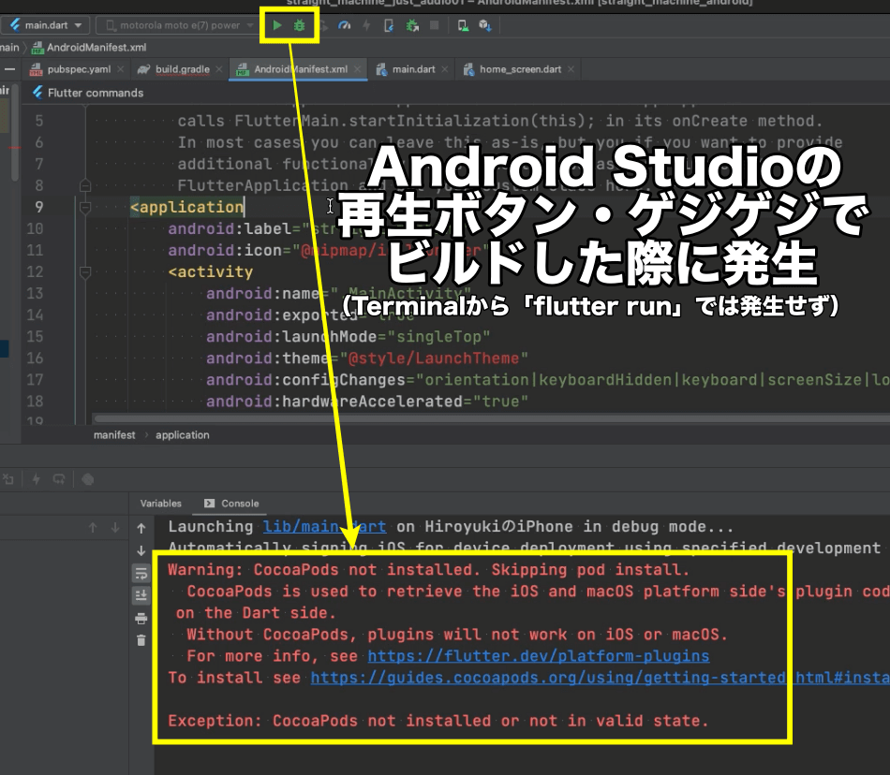
Task: Click AndroidManifest.xml in the breadcrumb bar
Action: click(89, 48)
